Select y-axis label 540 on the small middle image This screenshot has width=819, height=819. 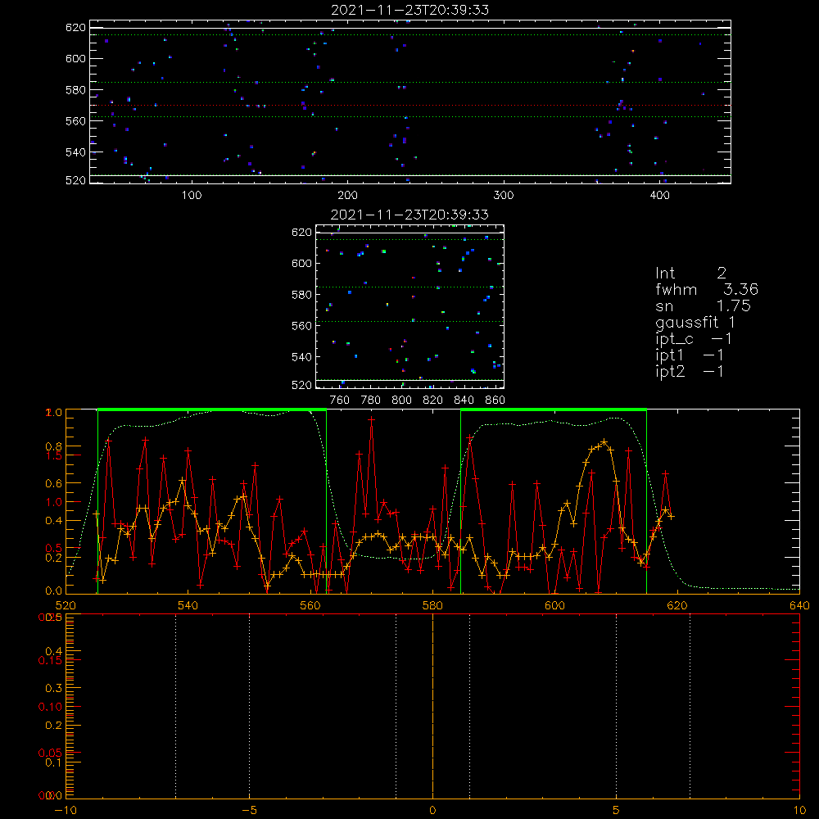pyautogui.click(x=301, y=357)
